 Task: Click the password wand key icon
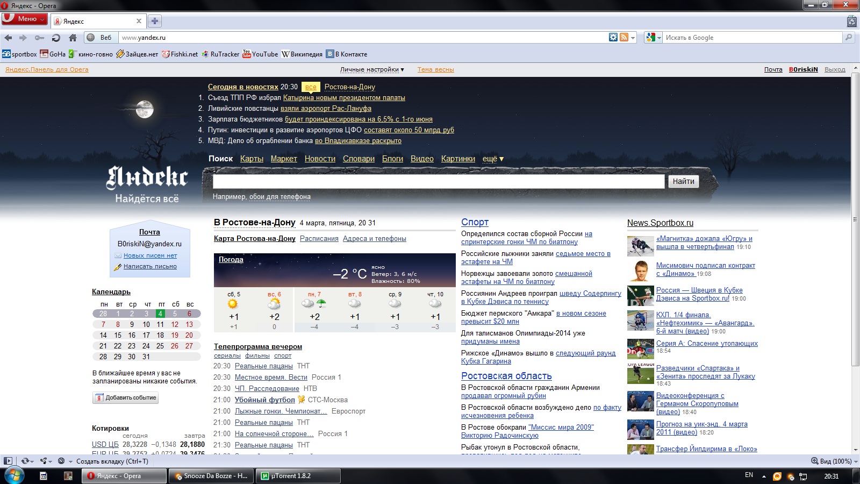click(39, 38)
